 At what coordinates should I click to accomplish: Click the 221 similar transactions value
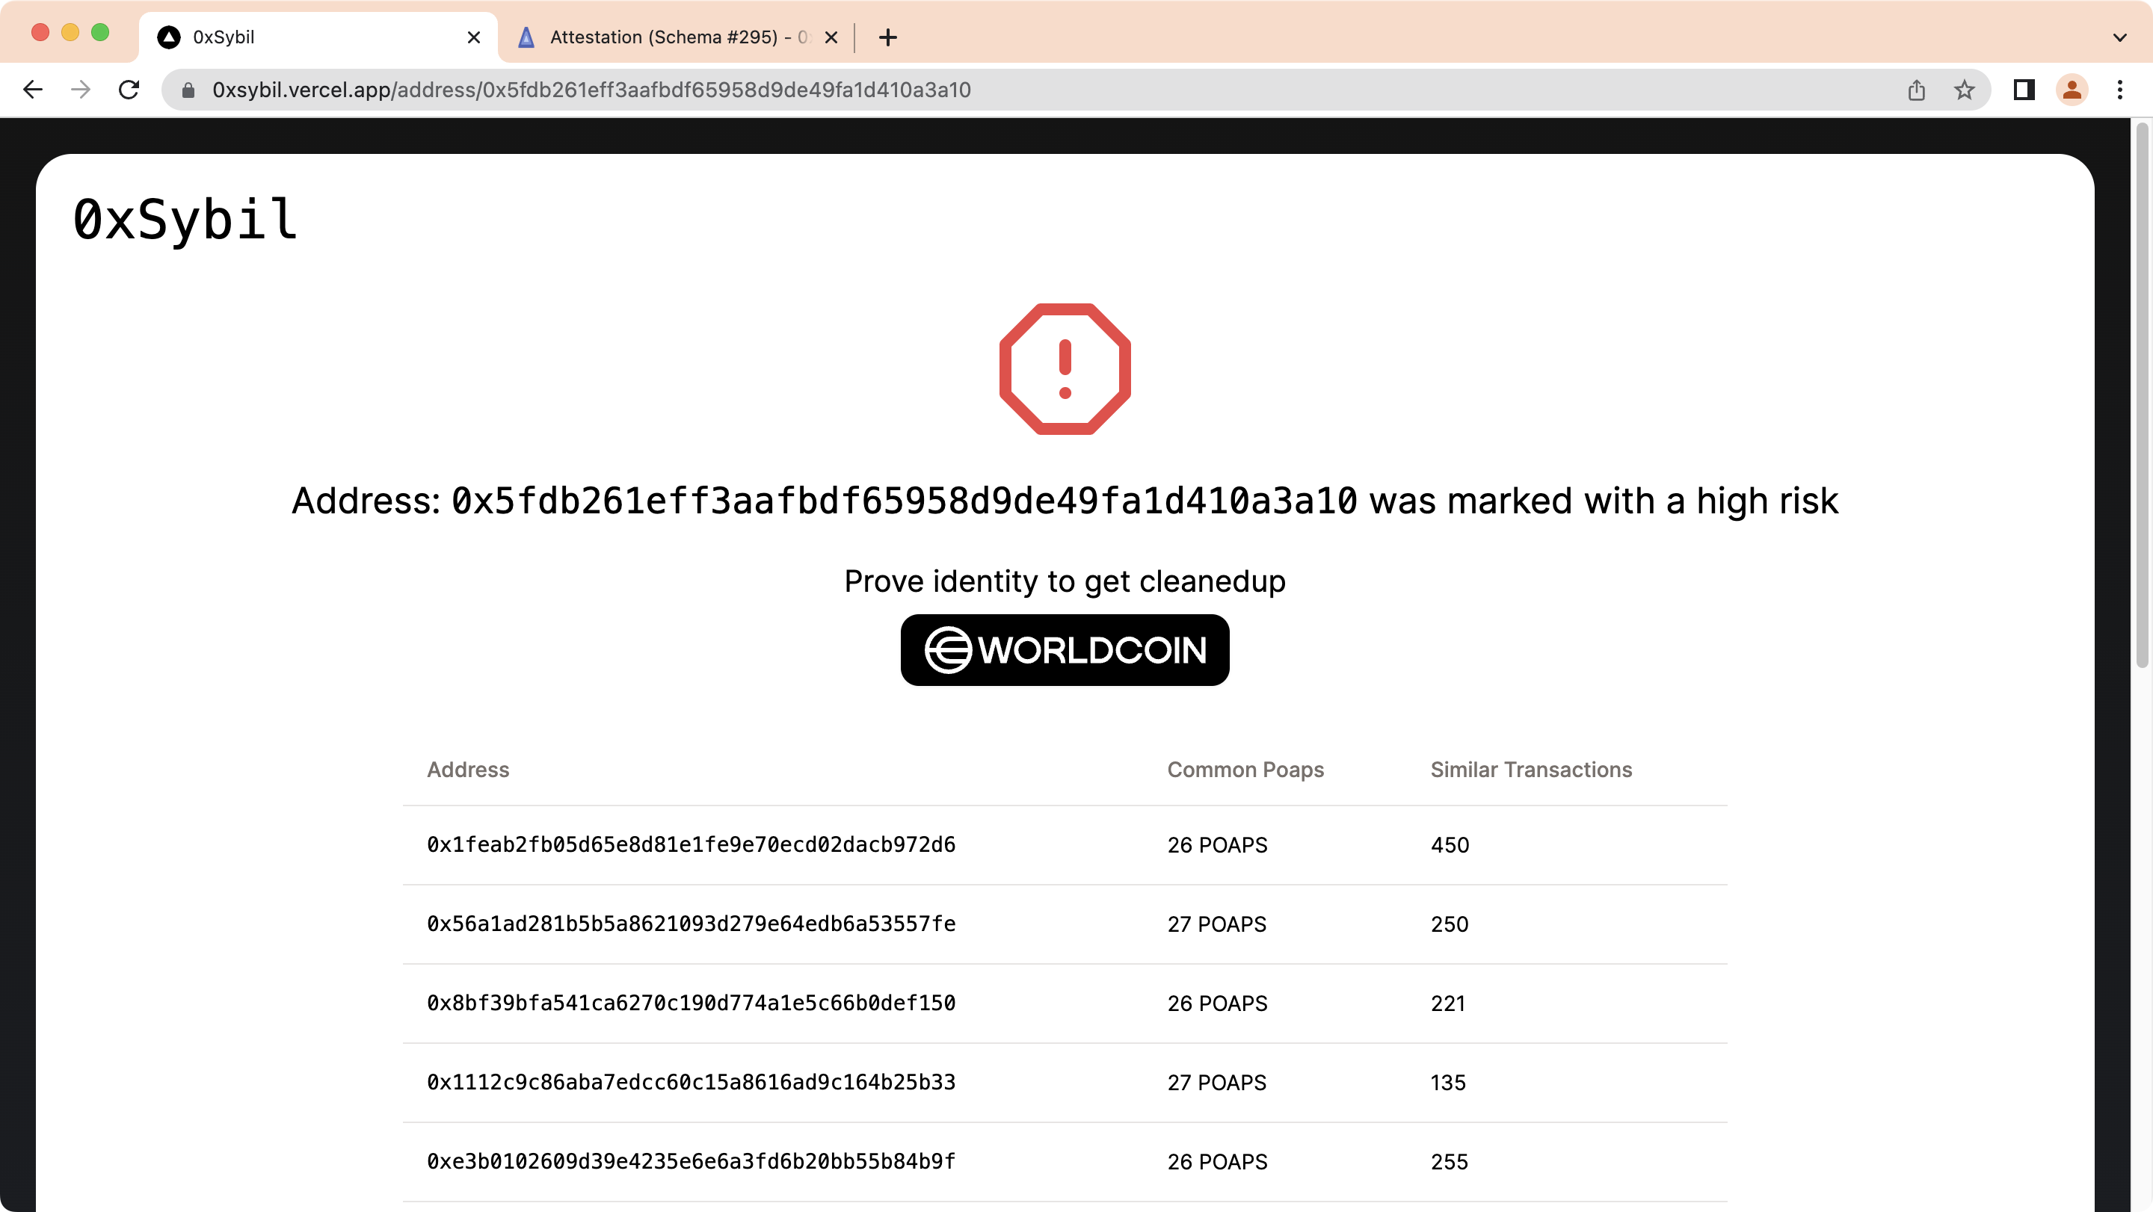coord(1447,1004)
